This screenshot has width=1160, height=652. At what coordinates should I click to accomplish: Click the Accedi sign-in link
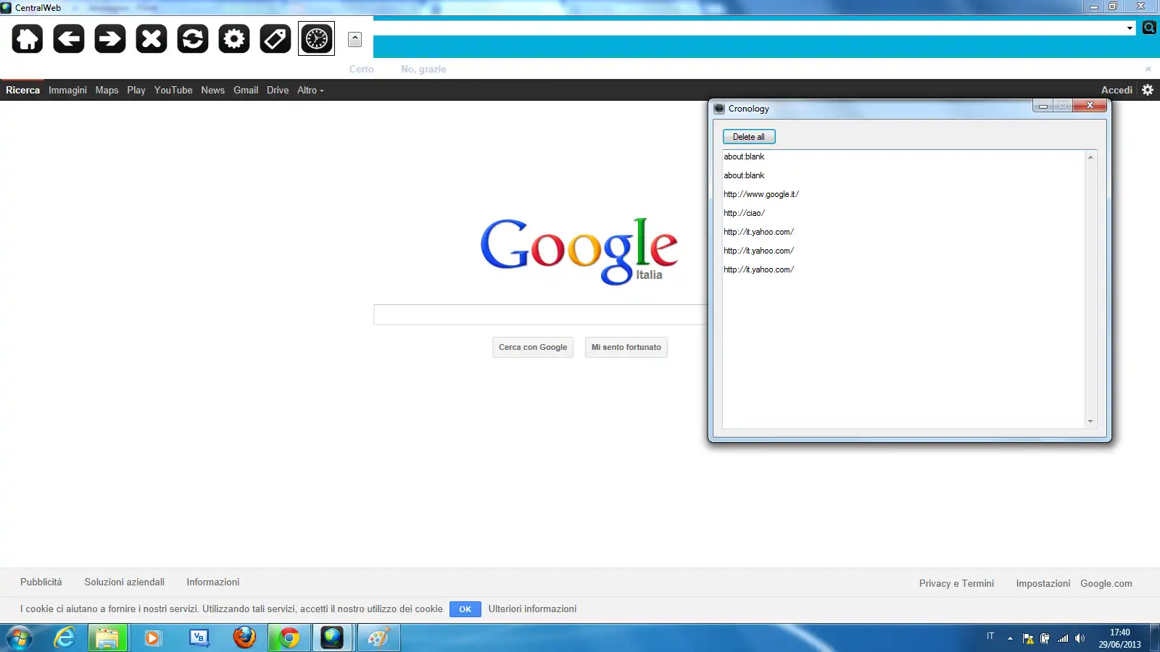(x=1116, y=90)
